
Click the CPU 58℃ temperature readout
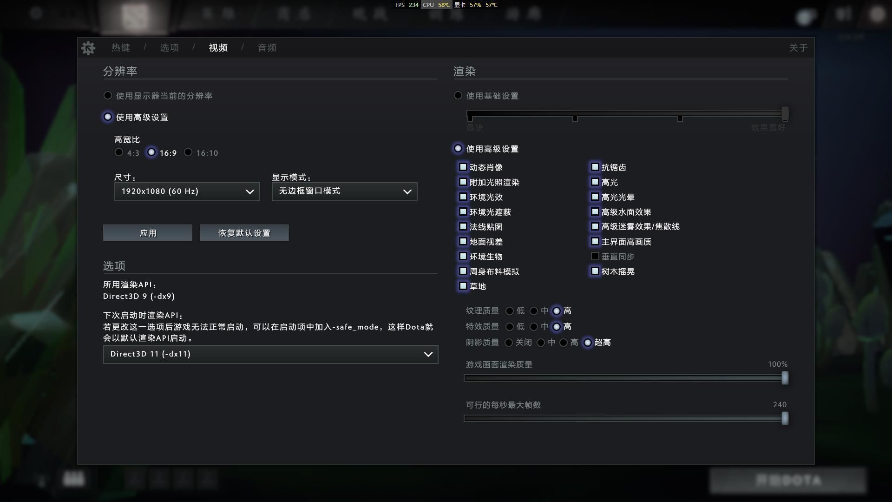coord(436,5)
